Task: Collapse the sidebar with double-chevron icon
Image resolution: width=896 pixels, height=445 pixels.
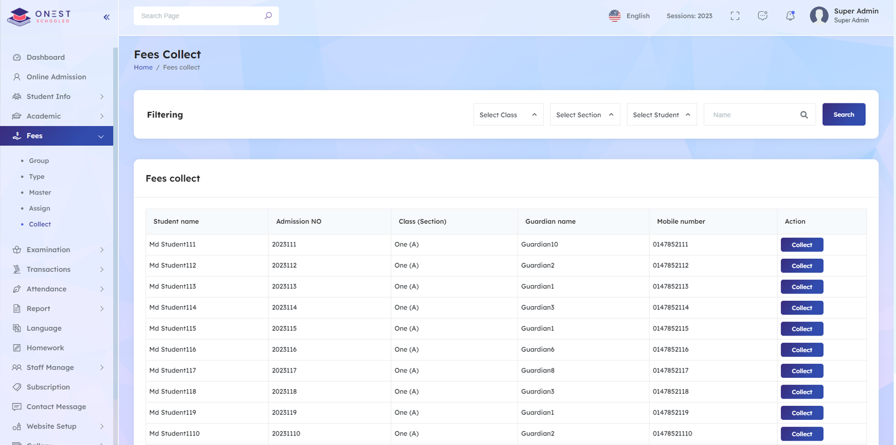Action: coord(106,17)
